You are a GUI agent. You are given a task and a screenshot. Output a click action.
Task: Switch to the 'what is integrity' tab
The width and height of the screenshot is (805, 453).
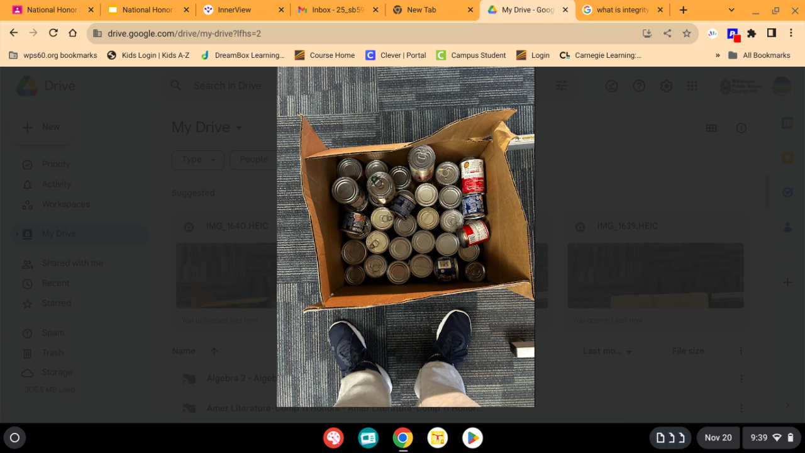coord(621,10)
